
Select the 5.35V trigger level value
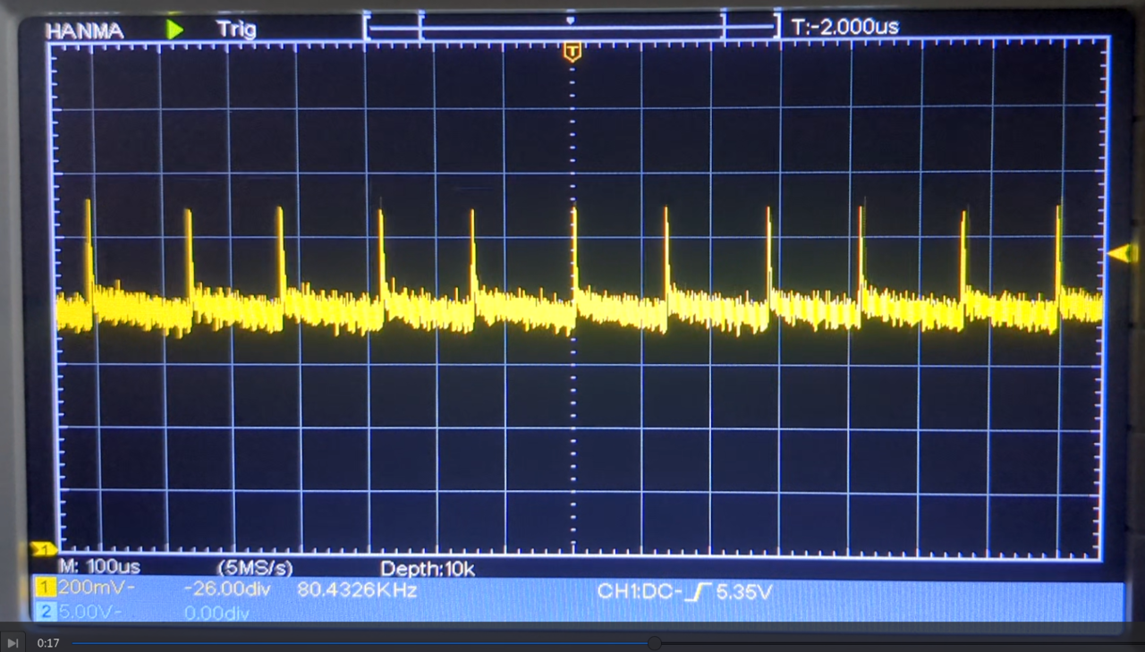point(744,590)
